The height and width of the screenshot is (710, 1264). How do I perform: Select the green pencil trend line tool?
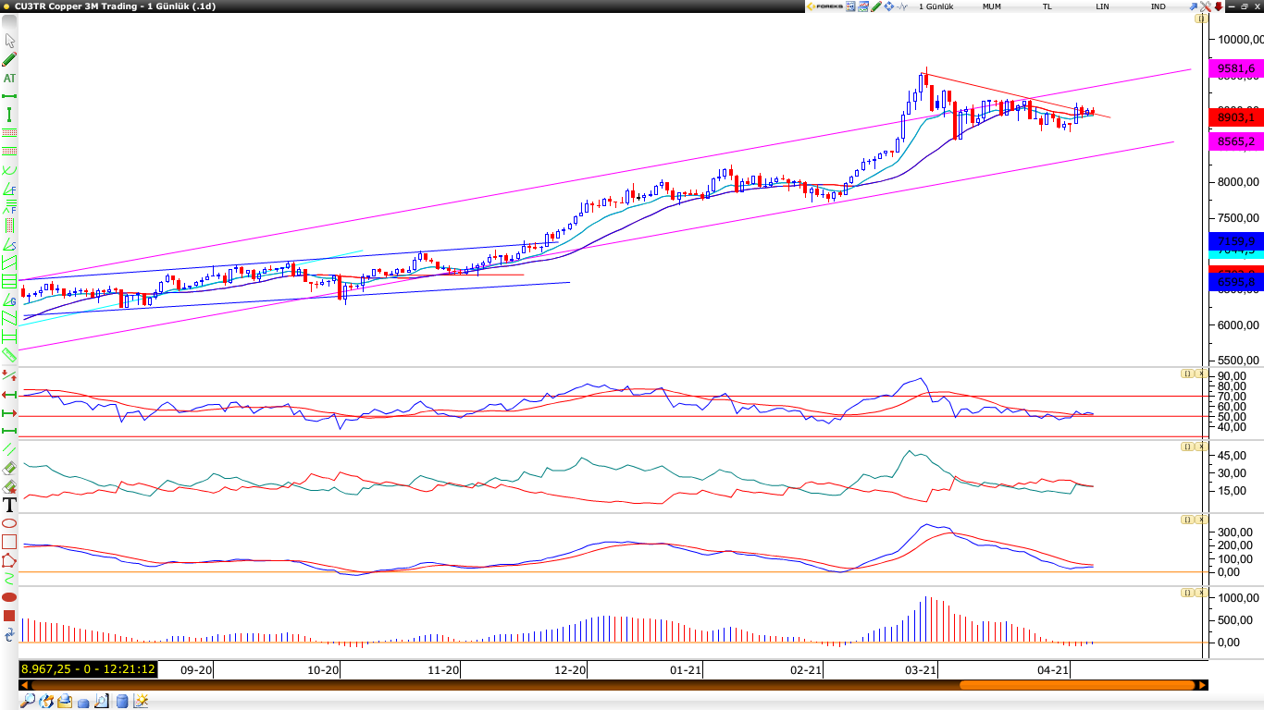click(10, 59)
